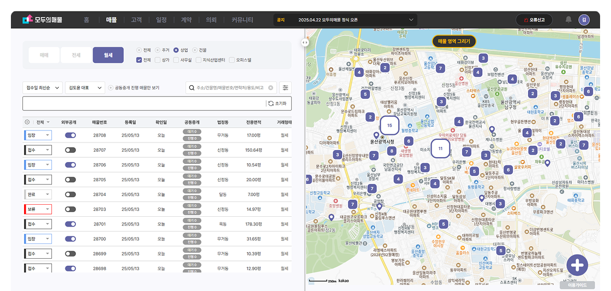Check the 지식산업센터 checkbox
This screenshot has width=611, height=291.
[199, 60]
